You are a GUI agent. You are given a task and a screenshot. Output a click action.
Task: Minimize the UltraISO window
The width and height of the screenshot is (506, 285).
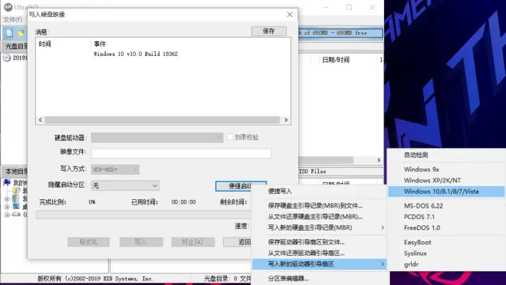(x=326, y=7)
